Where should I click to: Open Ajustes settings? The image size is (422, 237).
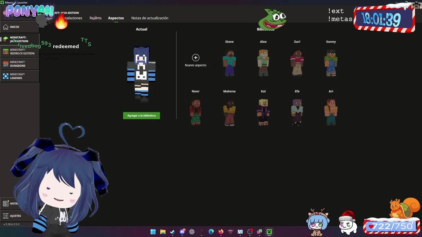click(20, 216)
